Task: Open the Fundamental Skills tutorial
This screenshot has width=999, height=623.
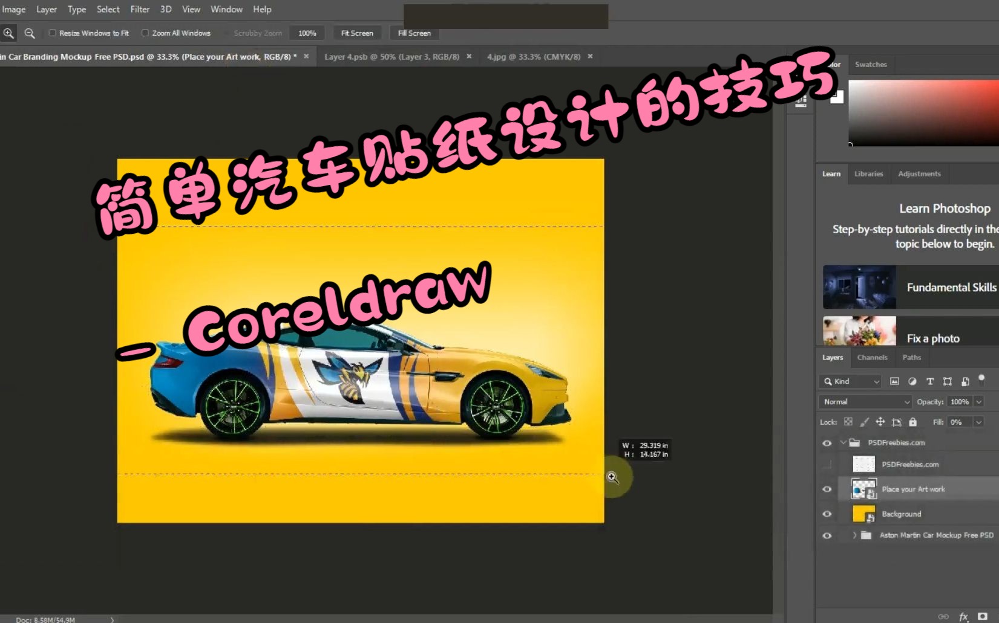Action: coord(911,287)
